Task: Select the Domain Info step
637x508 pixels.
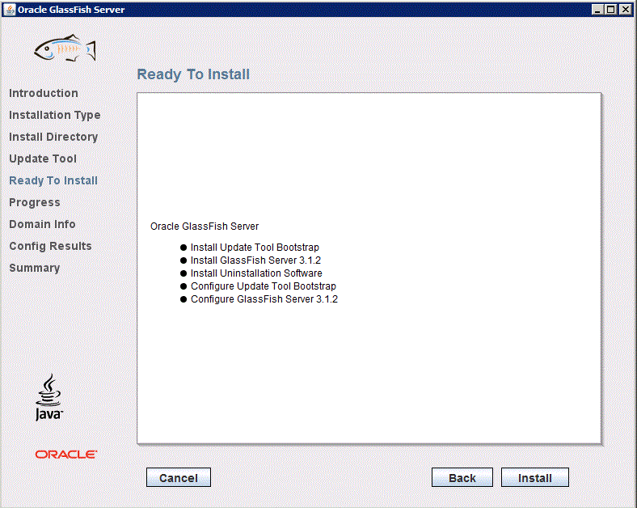Action: pyautogui.click(x=42, y=224)
